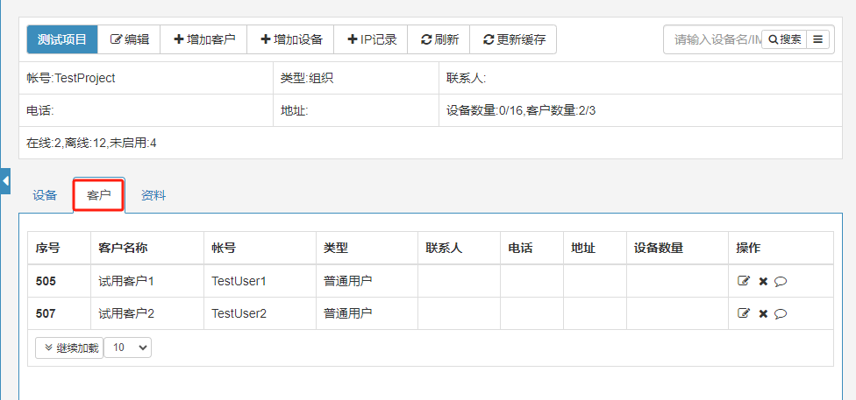Click the edit icon for 试用客户1
856x400 pixels.
(744, 281)
